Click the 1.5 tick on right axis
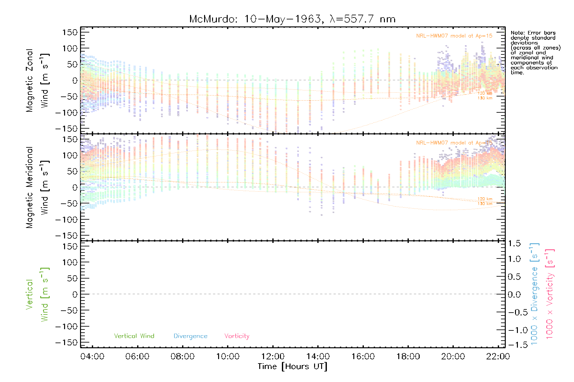The width and height of the screenshot is (574, 382). click(x=514, y=244)
